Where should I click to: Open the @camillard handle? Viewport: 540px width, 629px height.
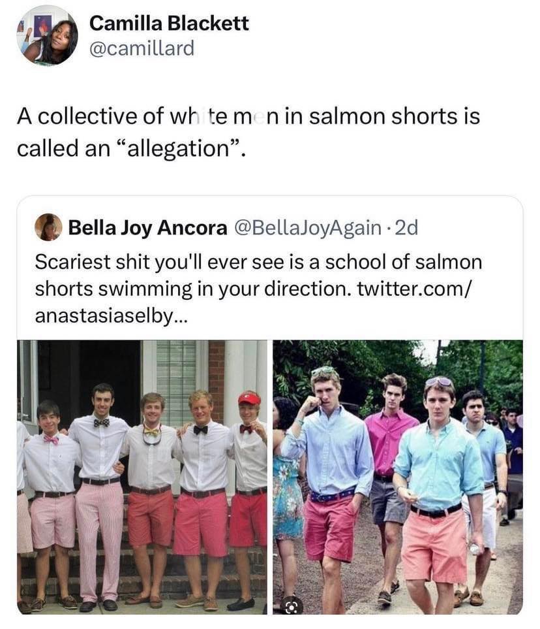[x=142, y=48]
